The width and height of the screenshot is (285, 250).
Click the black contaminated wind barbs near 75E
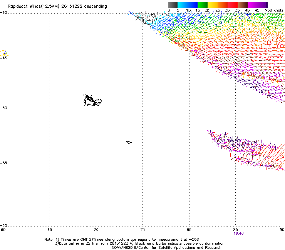tap(146, 19)
